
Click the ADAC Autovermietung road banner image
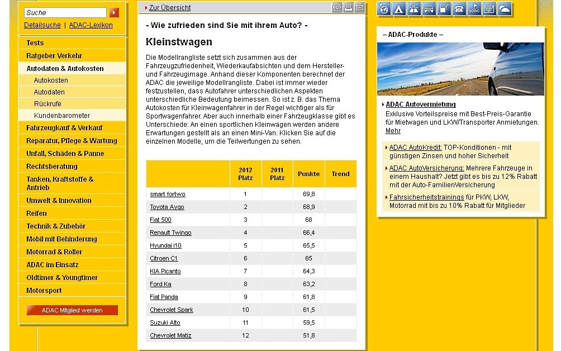460,69
